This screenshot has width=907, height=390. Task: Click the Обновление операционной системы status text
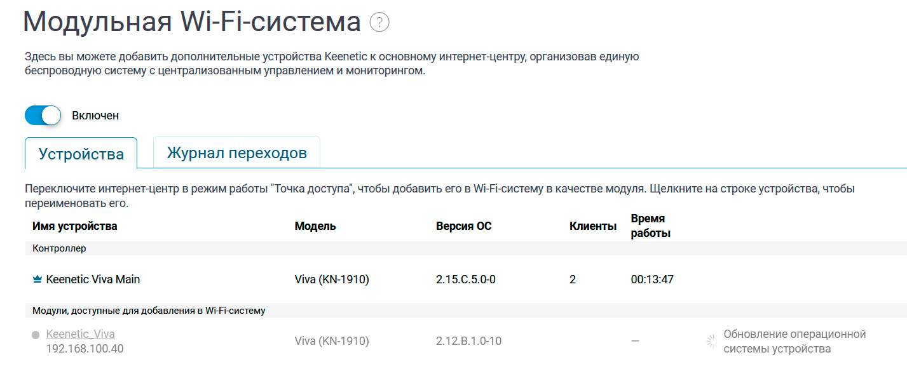click(x=794, y=342)
